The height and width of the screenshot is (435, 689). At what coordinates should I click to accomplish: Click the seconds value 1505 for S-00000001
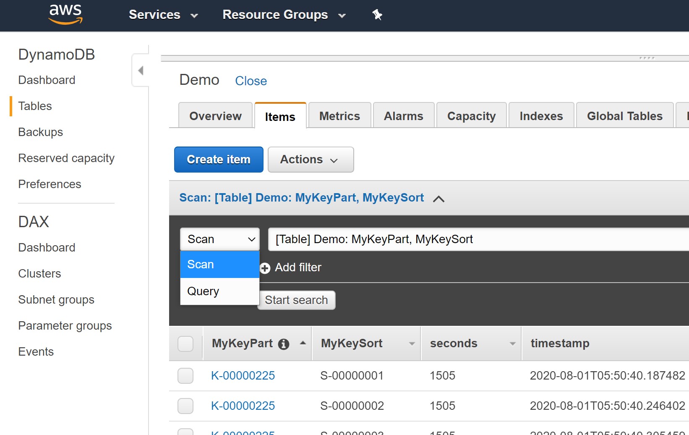[442, 375]
